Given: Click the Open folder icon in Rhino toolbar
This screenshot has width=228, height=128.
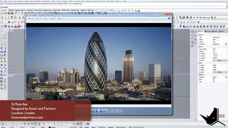Looking at the screenshot, I should pos(6,13).
